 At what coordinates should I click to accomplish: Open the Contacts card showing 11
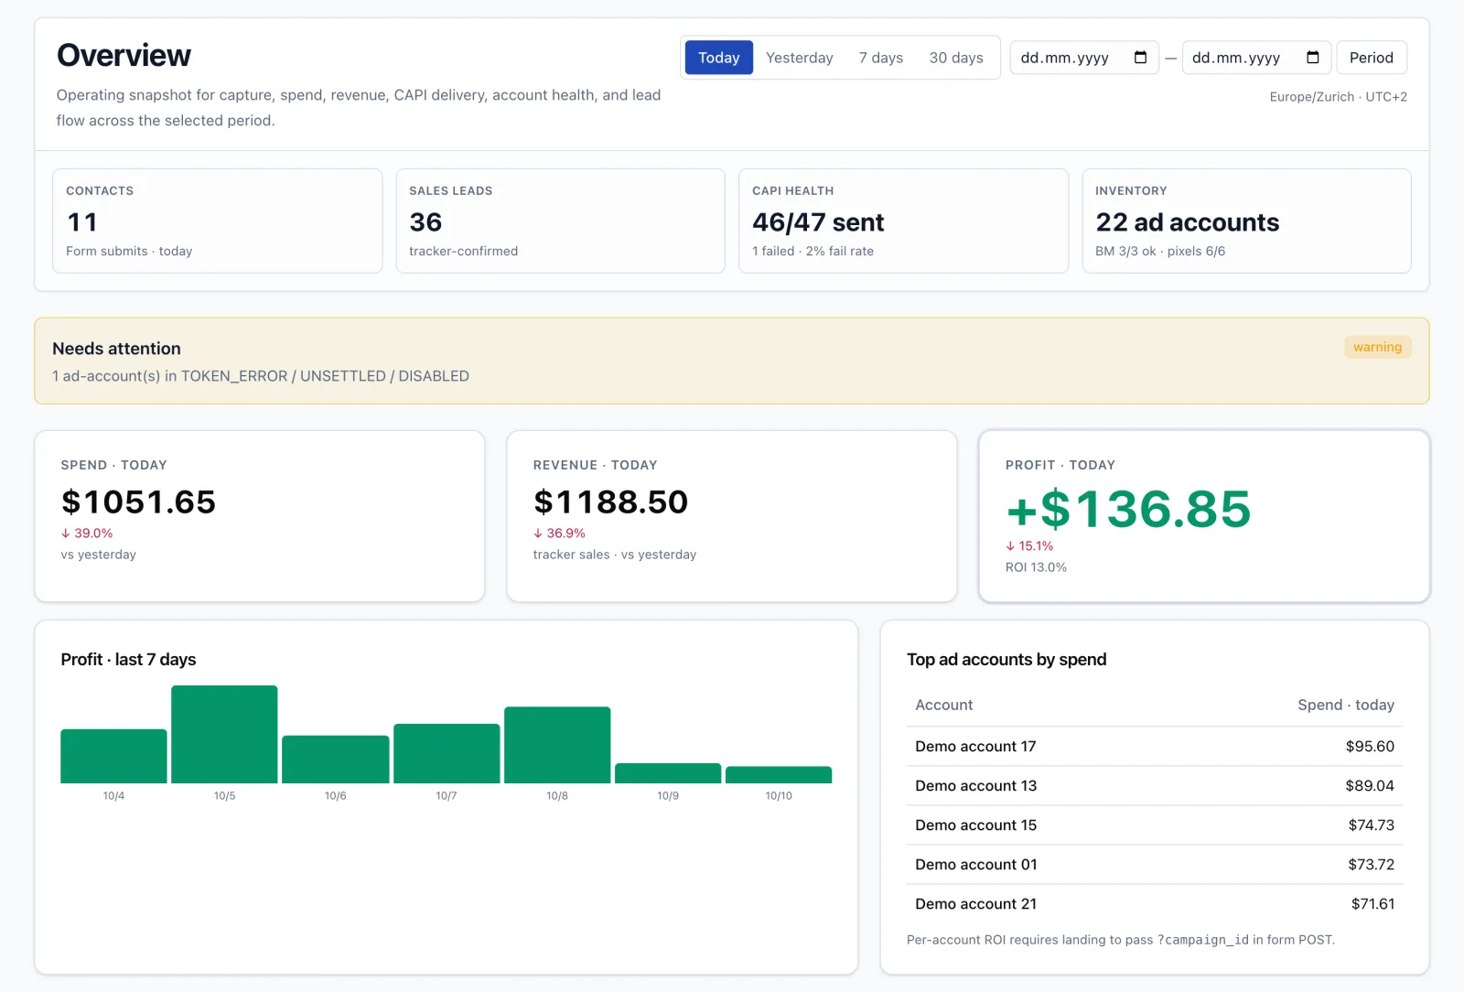click(218, 221)
